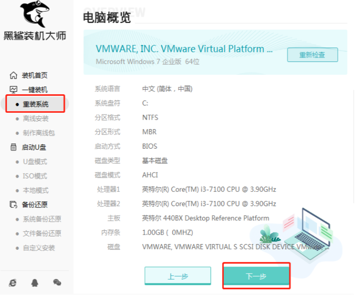Click the 基本磁盘 disk type value

tap(155, 161)
